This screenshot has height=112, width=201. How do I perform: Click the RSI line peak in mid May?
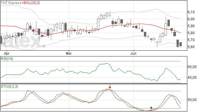107,63
